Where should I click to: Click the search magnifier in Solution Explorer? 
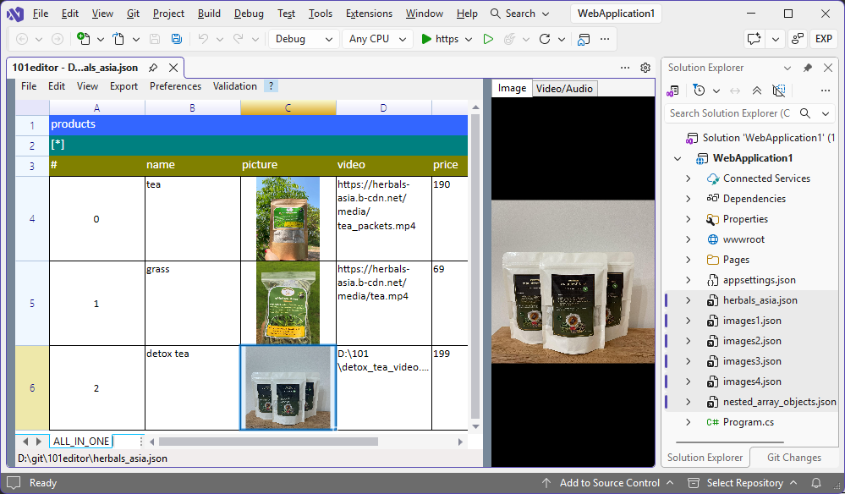805,113
